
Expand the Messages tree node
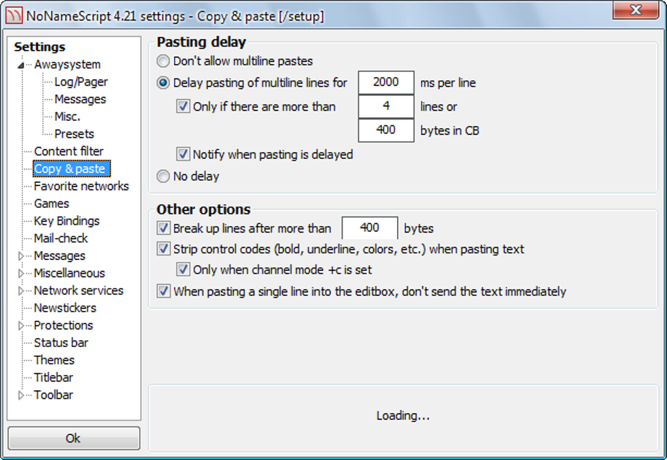pyautogui.click(x=20, y=256)
